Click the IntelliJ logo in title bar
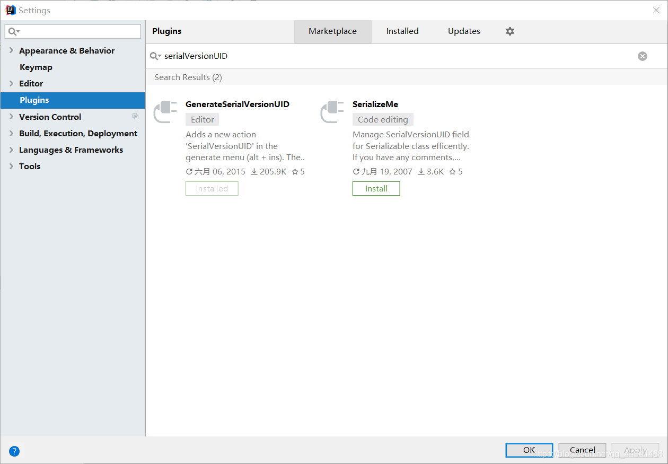668x464 pixels. point(10,10)
